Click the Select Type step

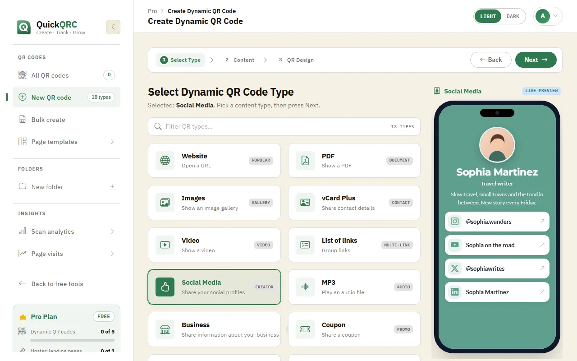pyautogui.click(x=180, y=60)
